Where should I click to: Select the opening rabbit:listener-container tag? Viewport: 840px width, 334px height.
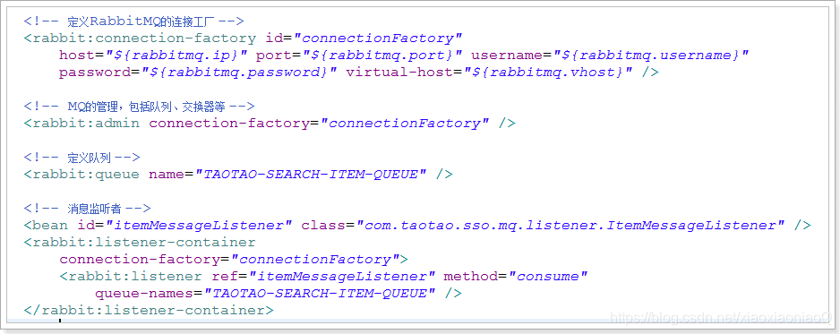(x=140, y=243)
